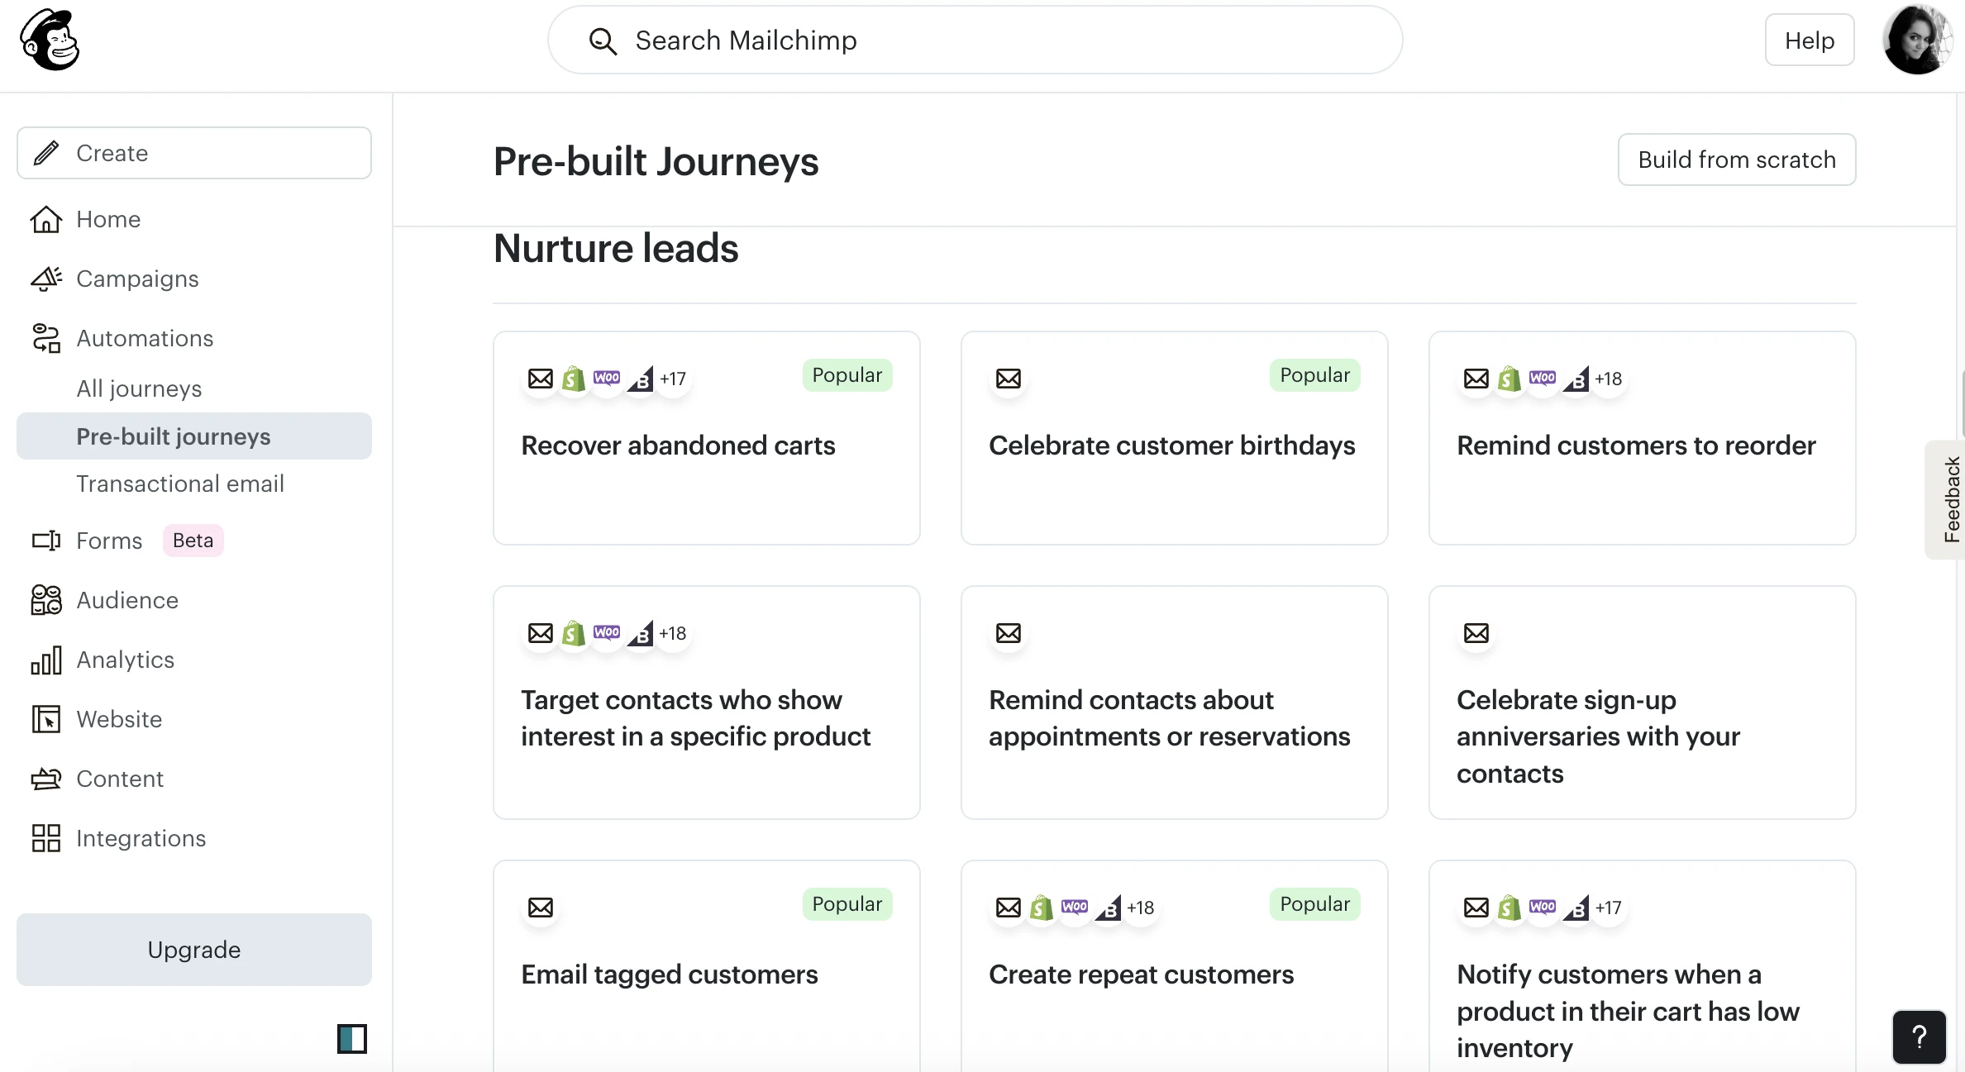Click the Search Mailchimp field

click(975, 40)
